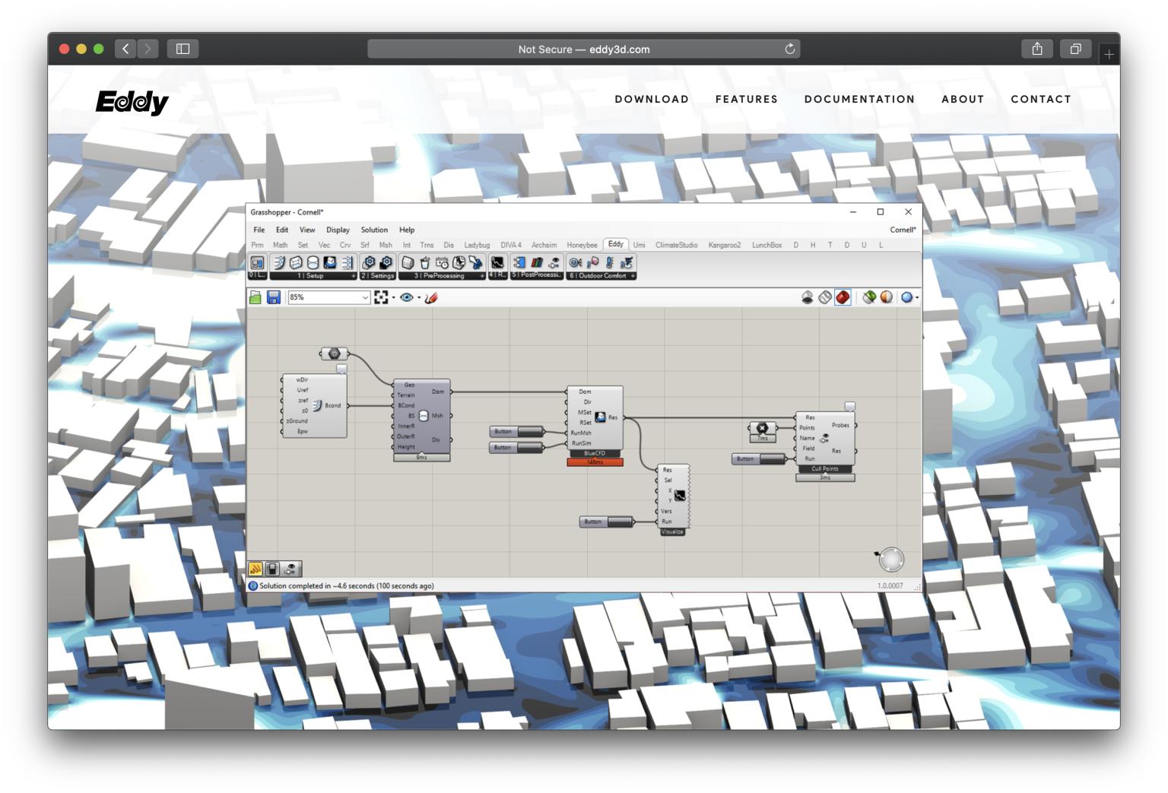Click the Eddy logo
The width and height of the screenshot is (1168, 793).
[132, 101]
